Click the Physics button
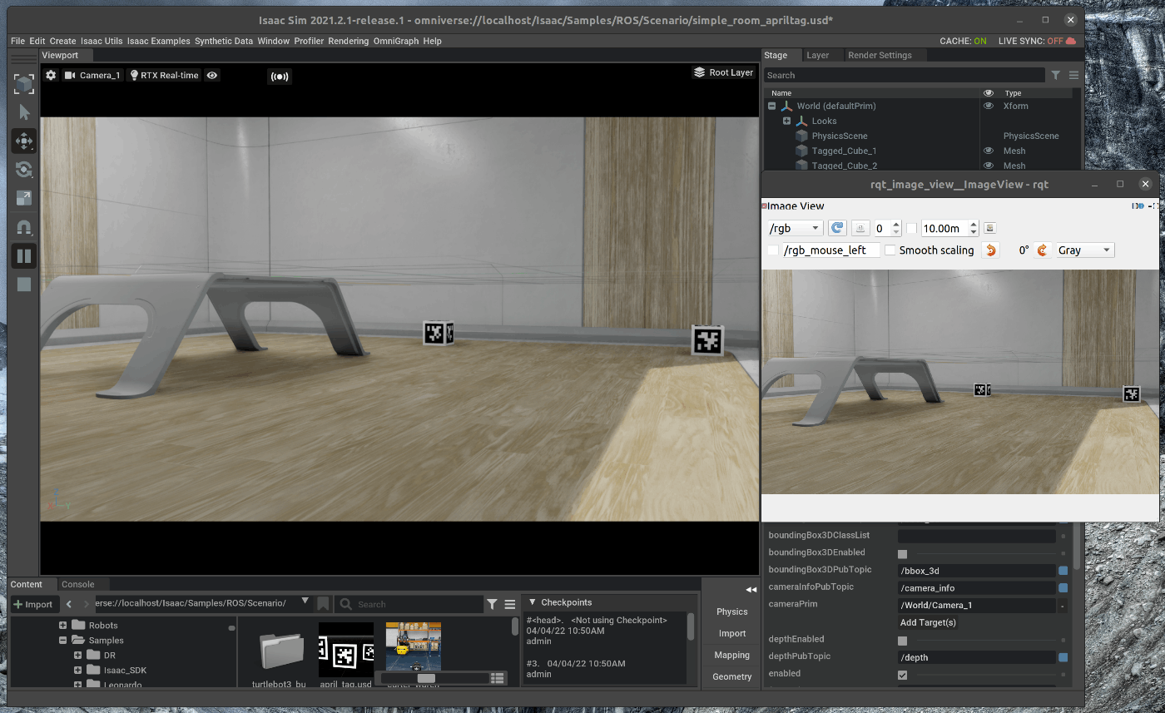This screenshot has height=713, width=1165. coord(732,611)
